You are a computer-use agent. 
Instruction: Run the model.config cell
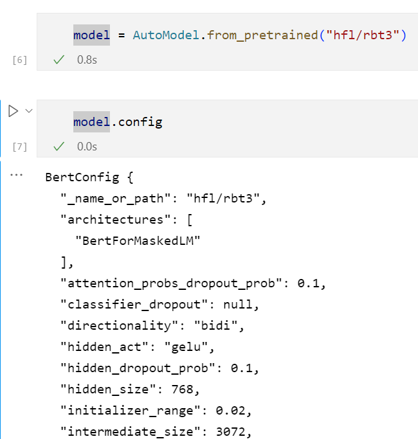[x=13, y=111]
